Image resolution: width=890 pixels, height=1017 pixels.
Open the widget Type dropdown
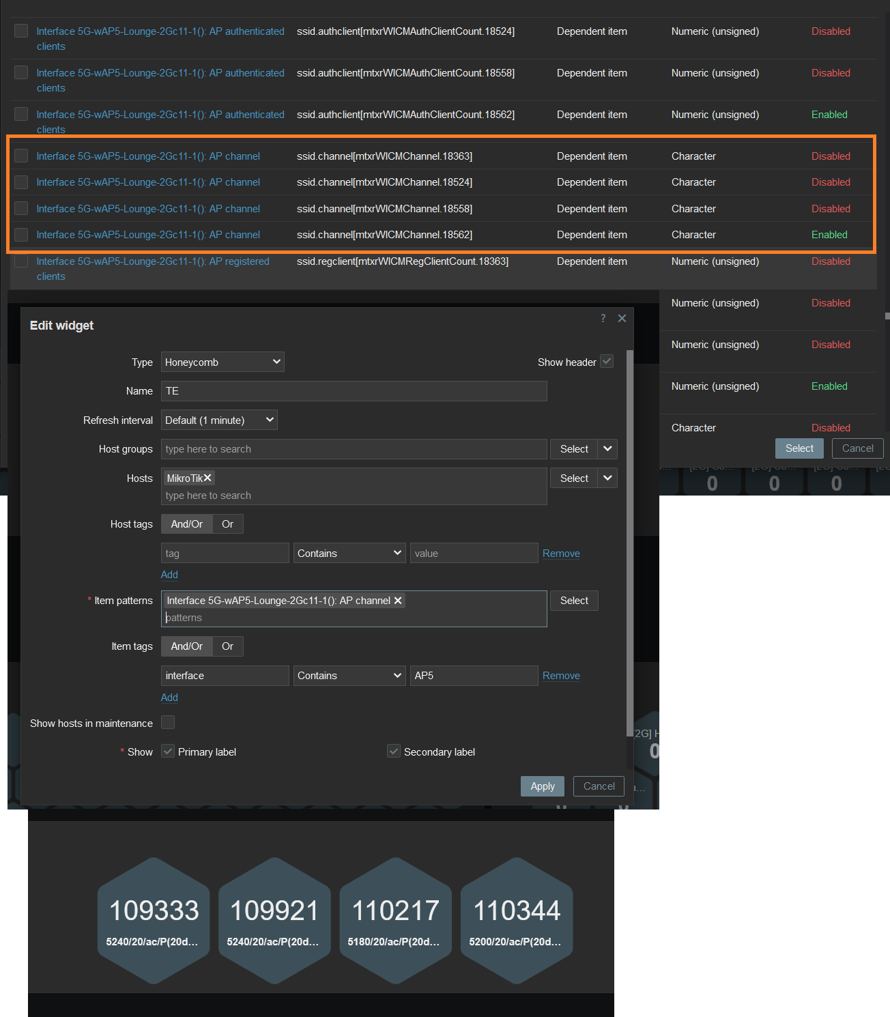[x=222, y=362]
